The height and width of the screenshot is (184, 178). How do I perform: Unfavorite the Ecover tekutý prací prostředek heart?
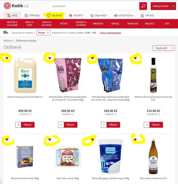click(x=7, y=58)
